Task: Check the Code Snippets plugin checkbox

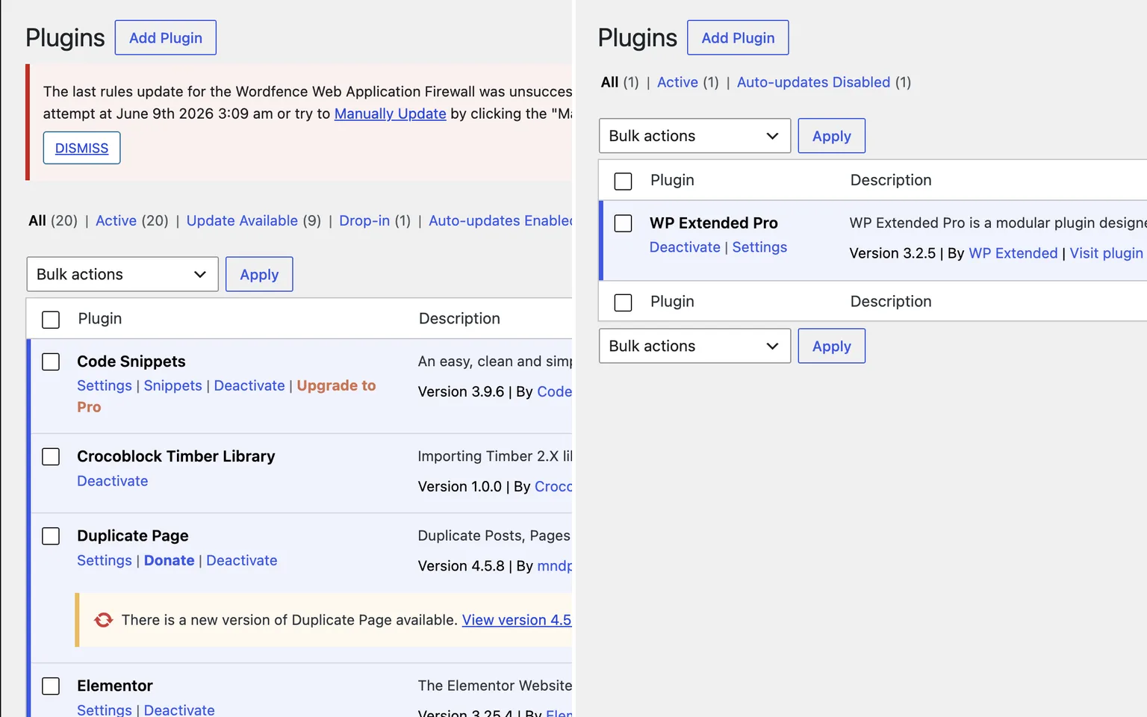Action: pyautogui.click(x=51, y=362)
